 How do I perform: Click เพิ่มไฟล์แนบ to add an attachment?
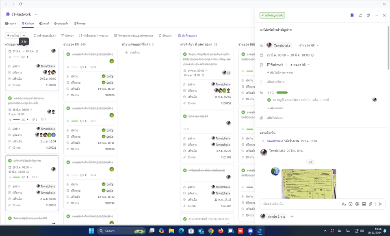point(275,118)
